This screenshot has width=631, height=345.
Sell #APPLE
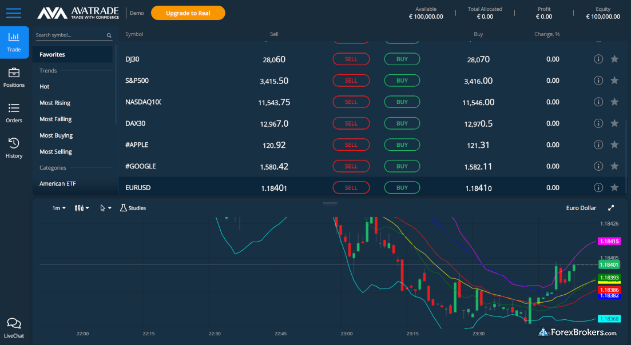coord(351,145)
